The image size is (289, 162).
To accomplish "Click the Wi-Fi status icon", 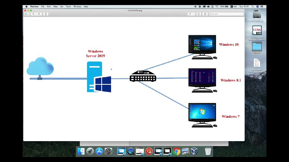I will 217,6.
